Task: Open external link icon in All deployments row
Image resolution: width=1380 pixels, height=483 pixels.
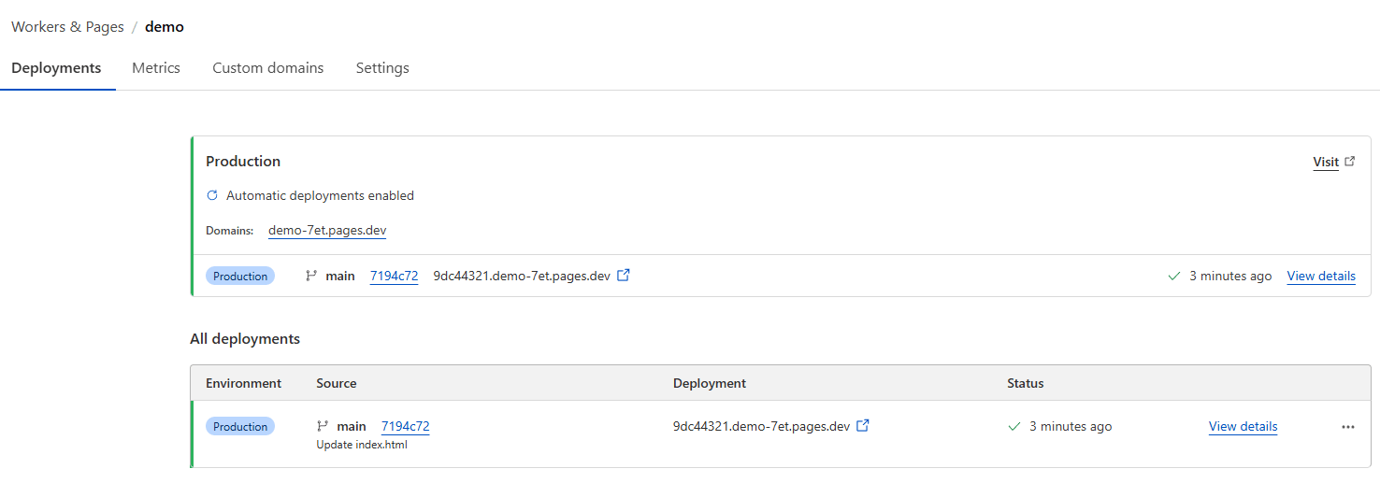Action: point(863,426)
